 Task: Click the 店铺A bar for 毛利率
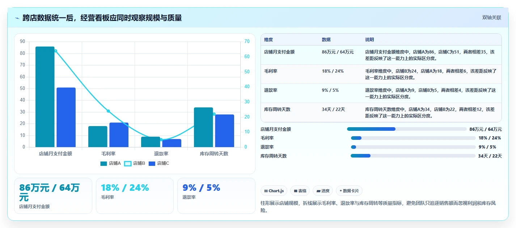coord(98,137)
